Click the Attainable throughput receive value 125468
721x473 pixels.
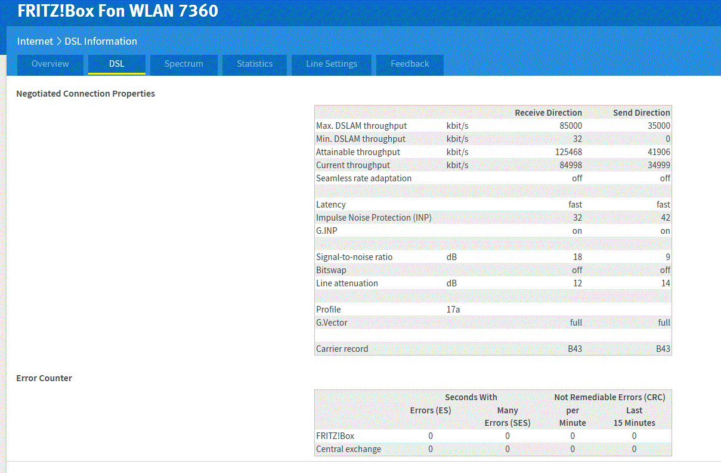[x=568, y=152]
